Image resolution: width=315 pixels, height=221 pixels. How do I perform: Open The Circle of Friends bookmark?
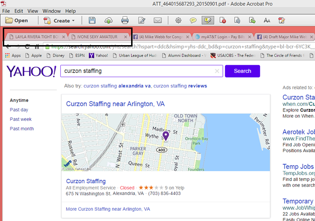[x=282, y=55]
